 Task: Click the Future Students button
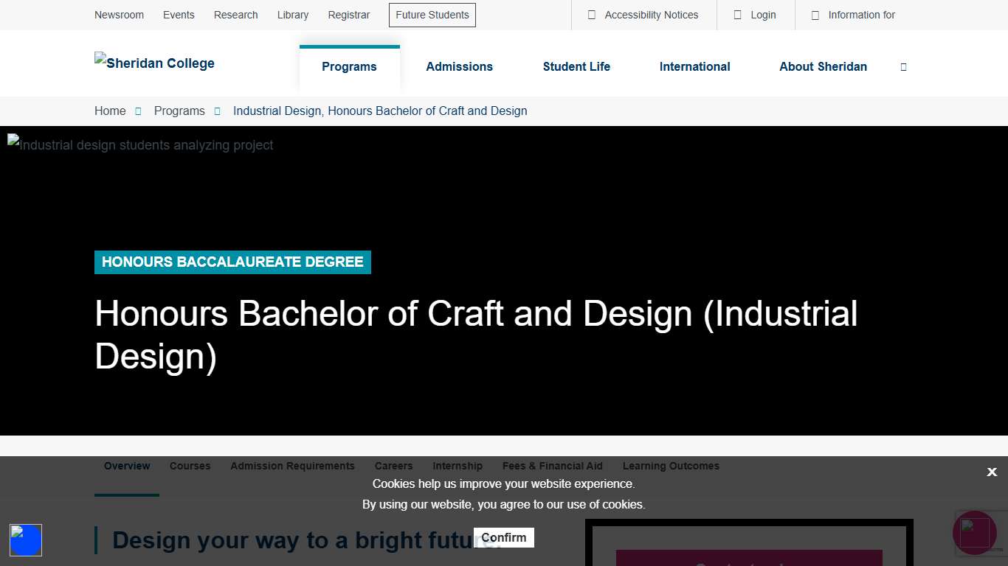[432, 15]
